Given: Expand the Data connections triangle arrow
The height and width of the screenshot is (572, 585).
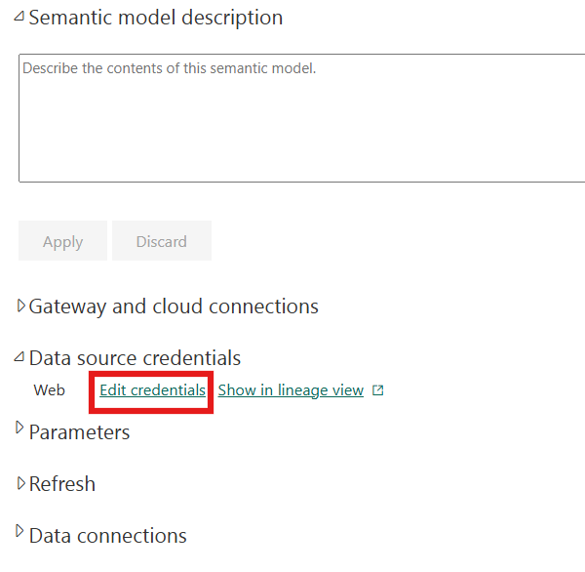Looking at the screenshot, I should click(21, 533).
